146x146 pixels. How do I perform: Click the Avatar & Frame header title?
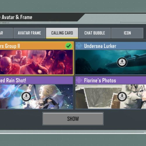click(x=17, y=17)
